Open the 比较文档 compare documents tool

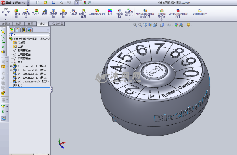pyautogui.click(x=119, y=13)
